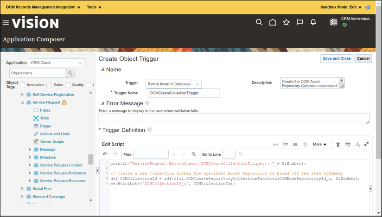Insert the != not-equals operator
Screen dimensions: 382x217
coord(285,144)
